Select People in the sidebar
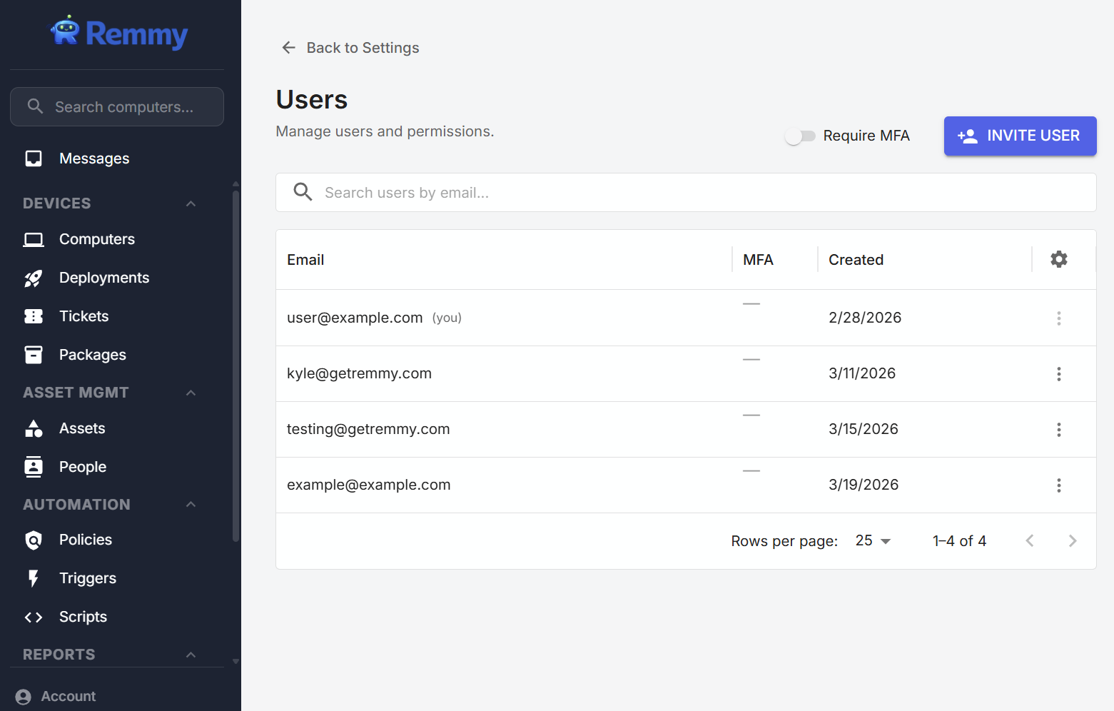 (x=82, y=466)
